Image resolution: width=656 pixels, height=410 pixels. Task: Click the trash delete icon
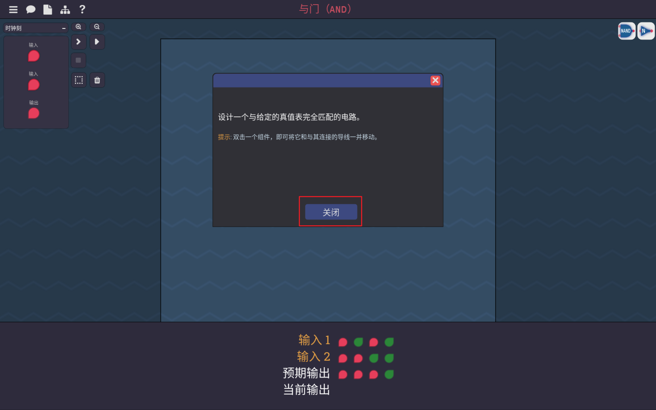[97, 80]
